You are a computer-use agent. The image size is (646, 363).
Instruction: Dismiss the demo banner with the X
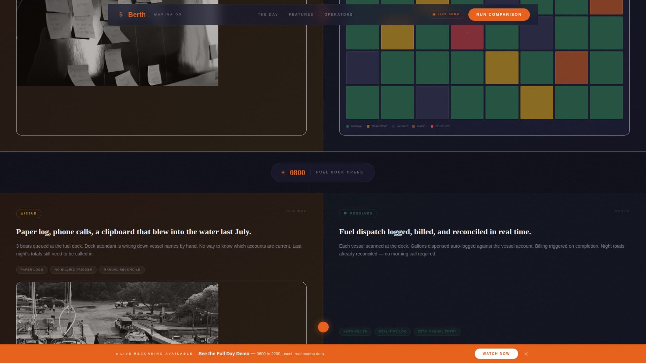527,354
